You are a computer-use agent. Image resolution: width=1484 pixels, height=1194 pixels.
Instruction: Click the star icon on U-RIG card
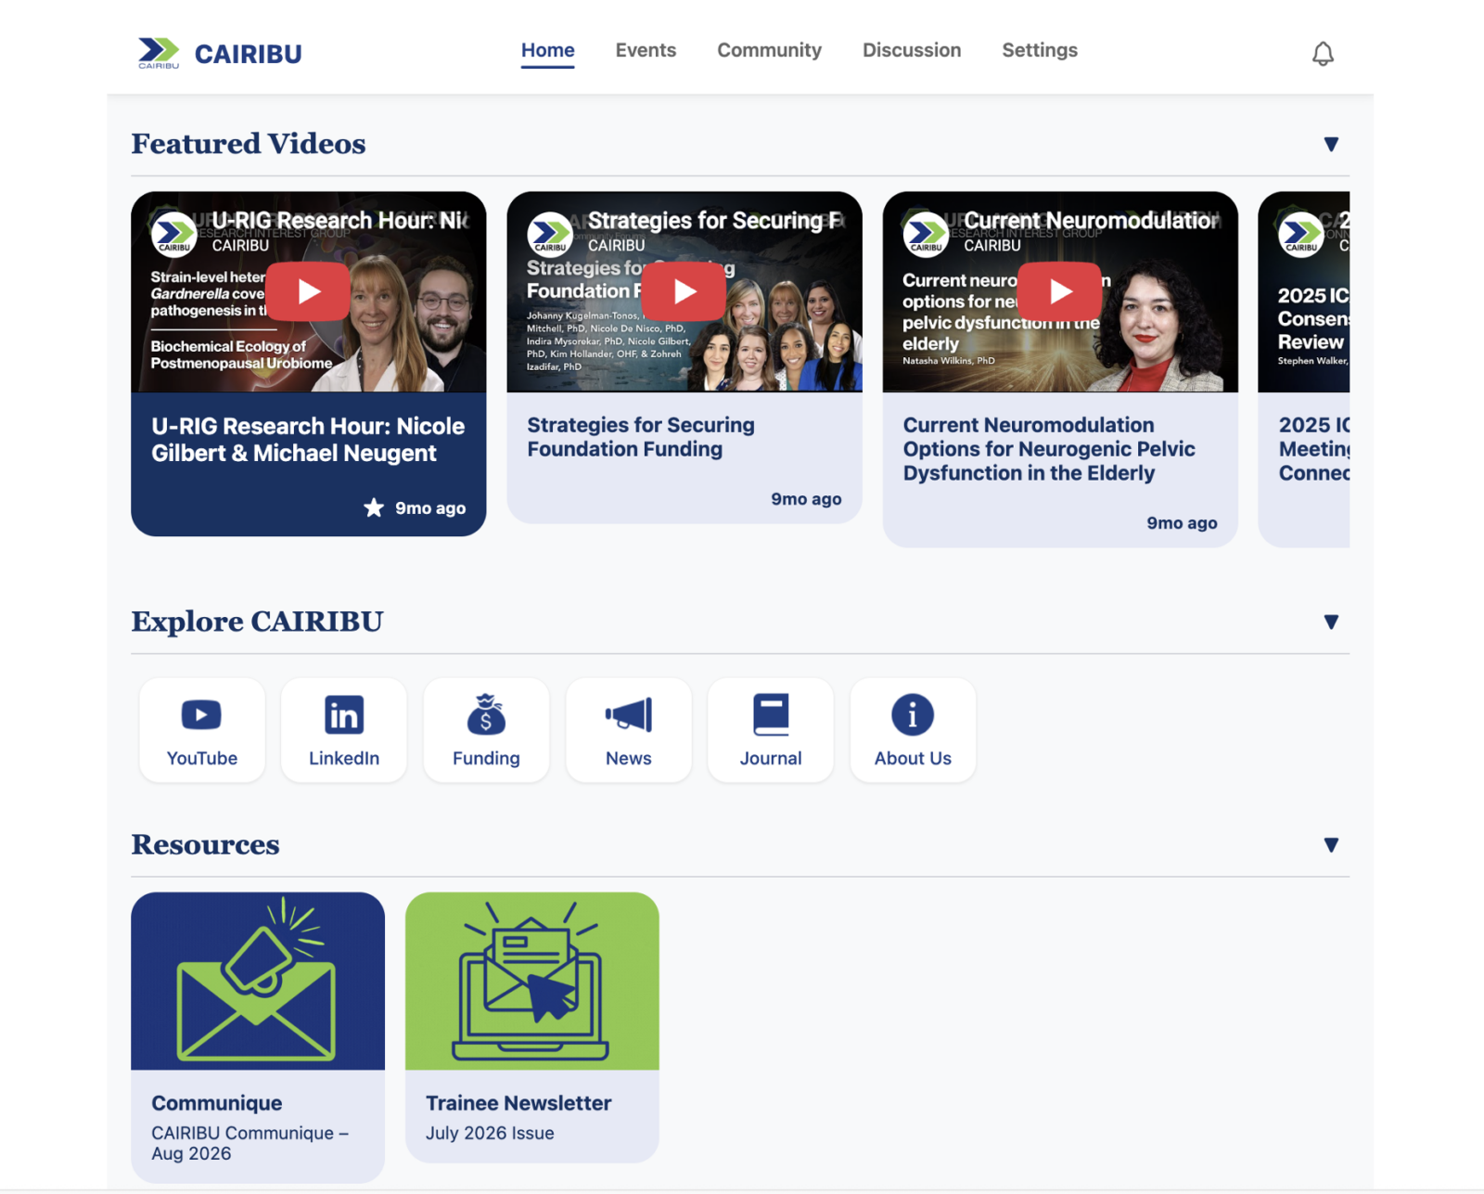pos(374,507)
